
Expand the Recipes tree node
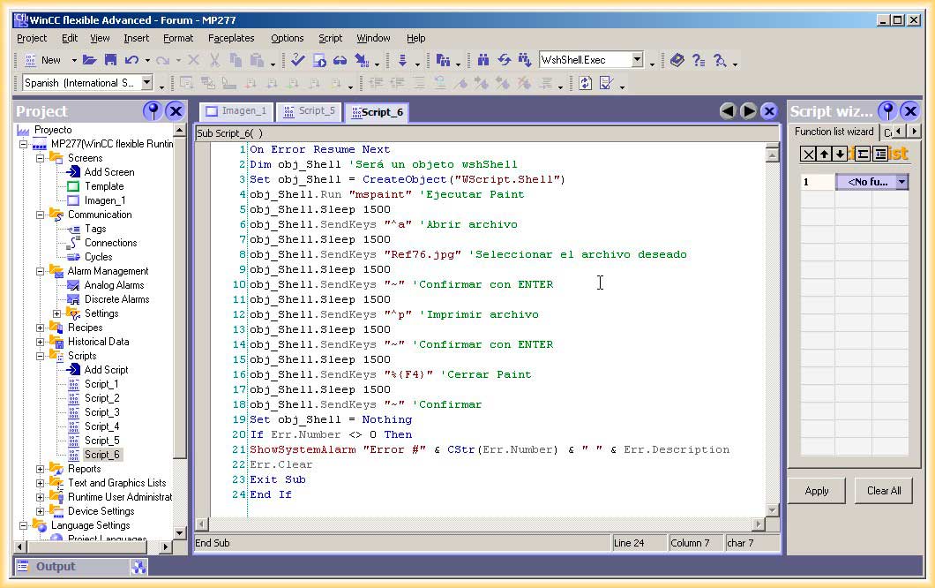[x=41, y=328]
